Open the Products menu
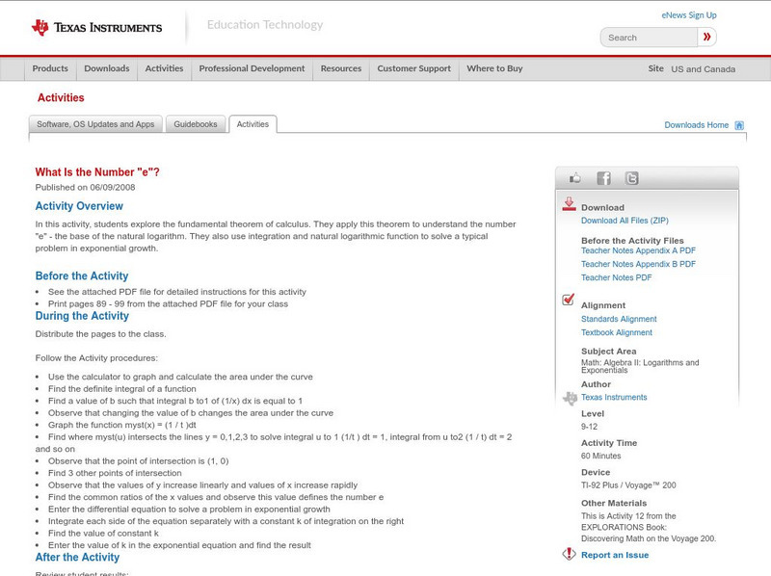 [x=50, y=68]
